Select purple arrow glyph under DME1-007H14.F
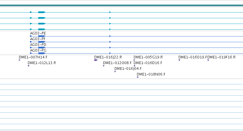 [19, 60]
